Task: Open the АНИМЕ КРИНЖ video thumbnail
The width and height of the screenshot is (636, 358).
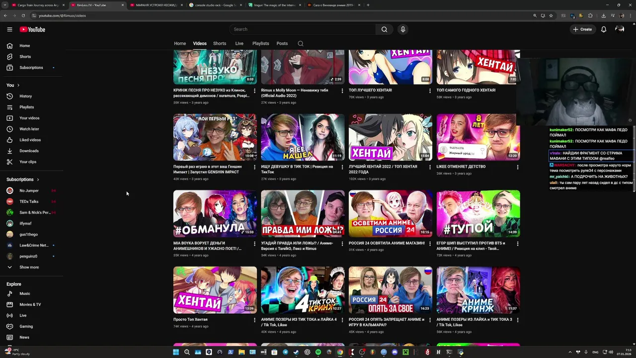Action: 478,290
